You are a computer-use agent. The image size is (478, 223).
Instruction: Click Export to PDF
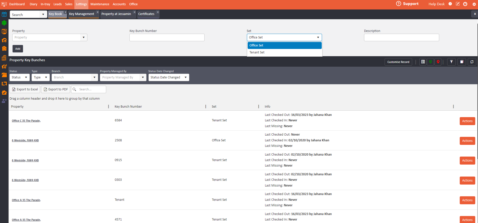pyautogui.click(x=56, y=89)
